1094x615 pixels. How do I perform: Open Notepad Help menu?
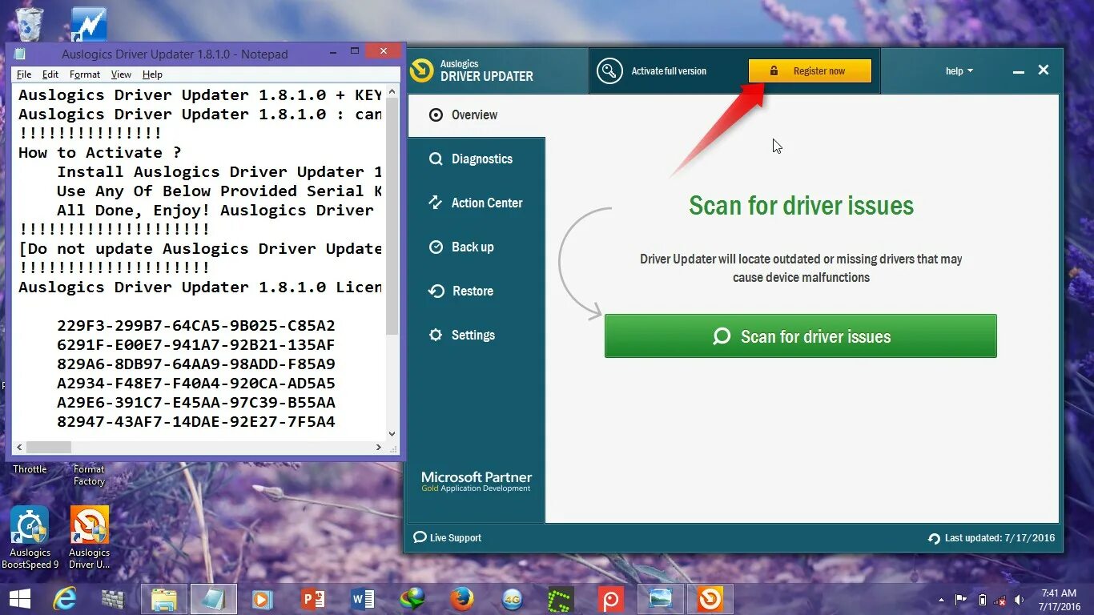click(x=152, y=74)
